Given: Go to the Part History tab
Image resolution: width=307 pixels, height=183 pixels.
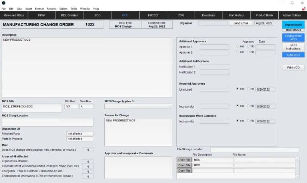Looking at the screenshot, I should click(236, 15).
